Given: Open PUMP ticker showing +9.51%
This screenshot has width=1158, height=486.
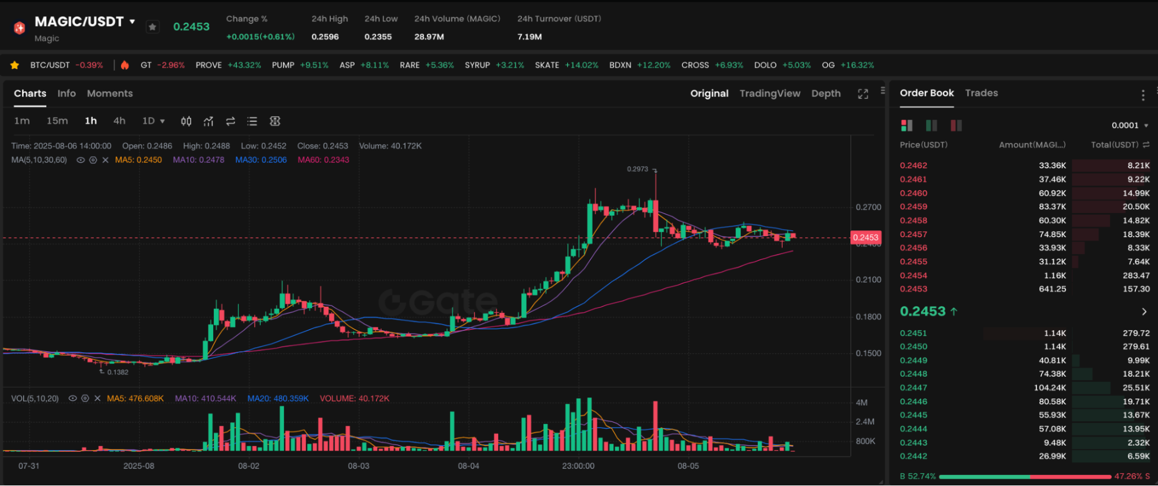Looking at the screenshot, I should [x=300, y=65].
